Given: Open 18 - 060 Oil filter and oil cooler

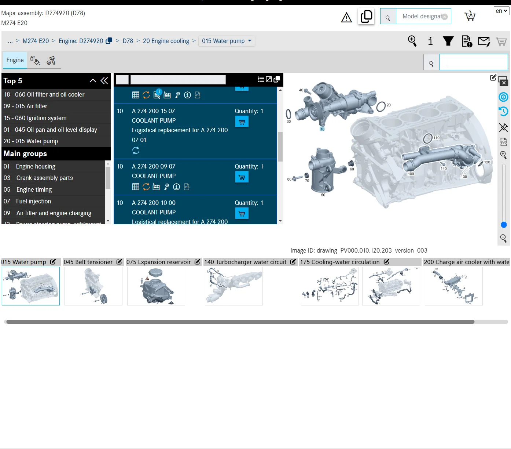Looking at the screenshot, I should [44, 94].
